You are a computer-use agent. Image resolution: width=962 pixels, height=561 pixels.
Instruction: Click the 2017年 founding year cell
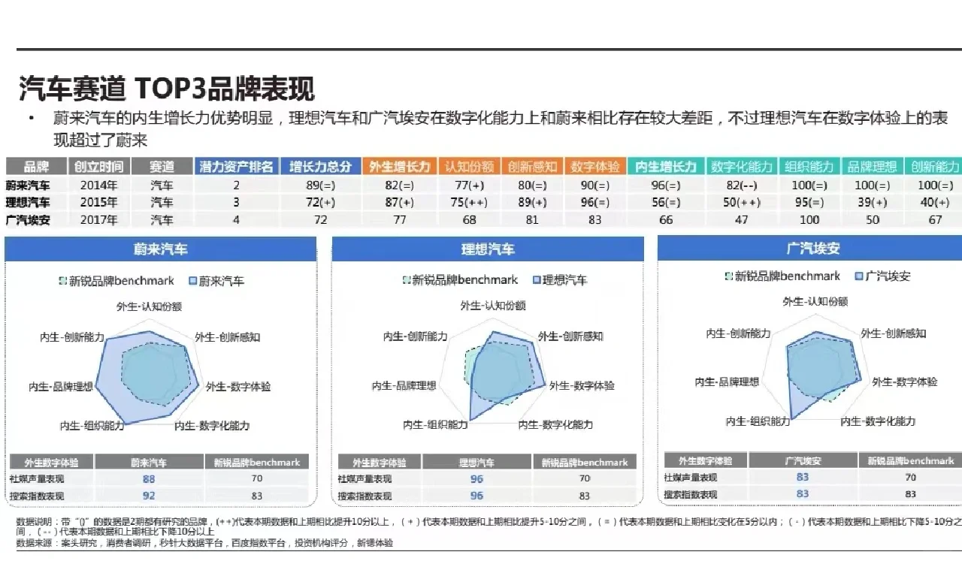(99, 220)
